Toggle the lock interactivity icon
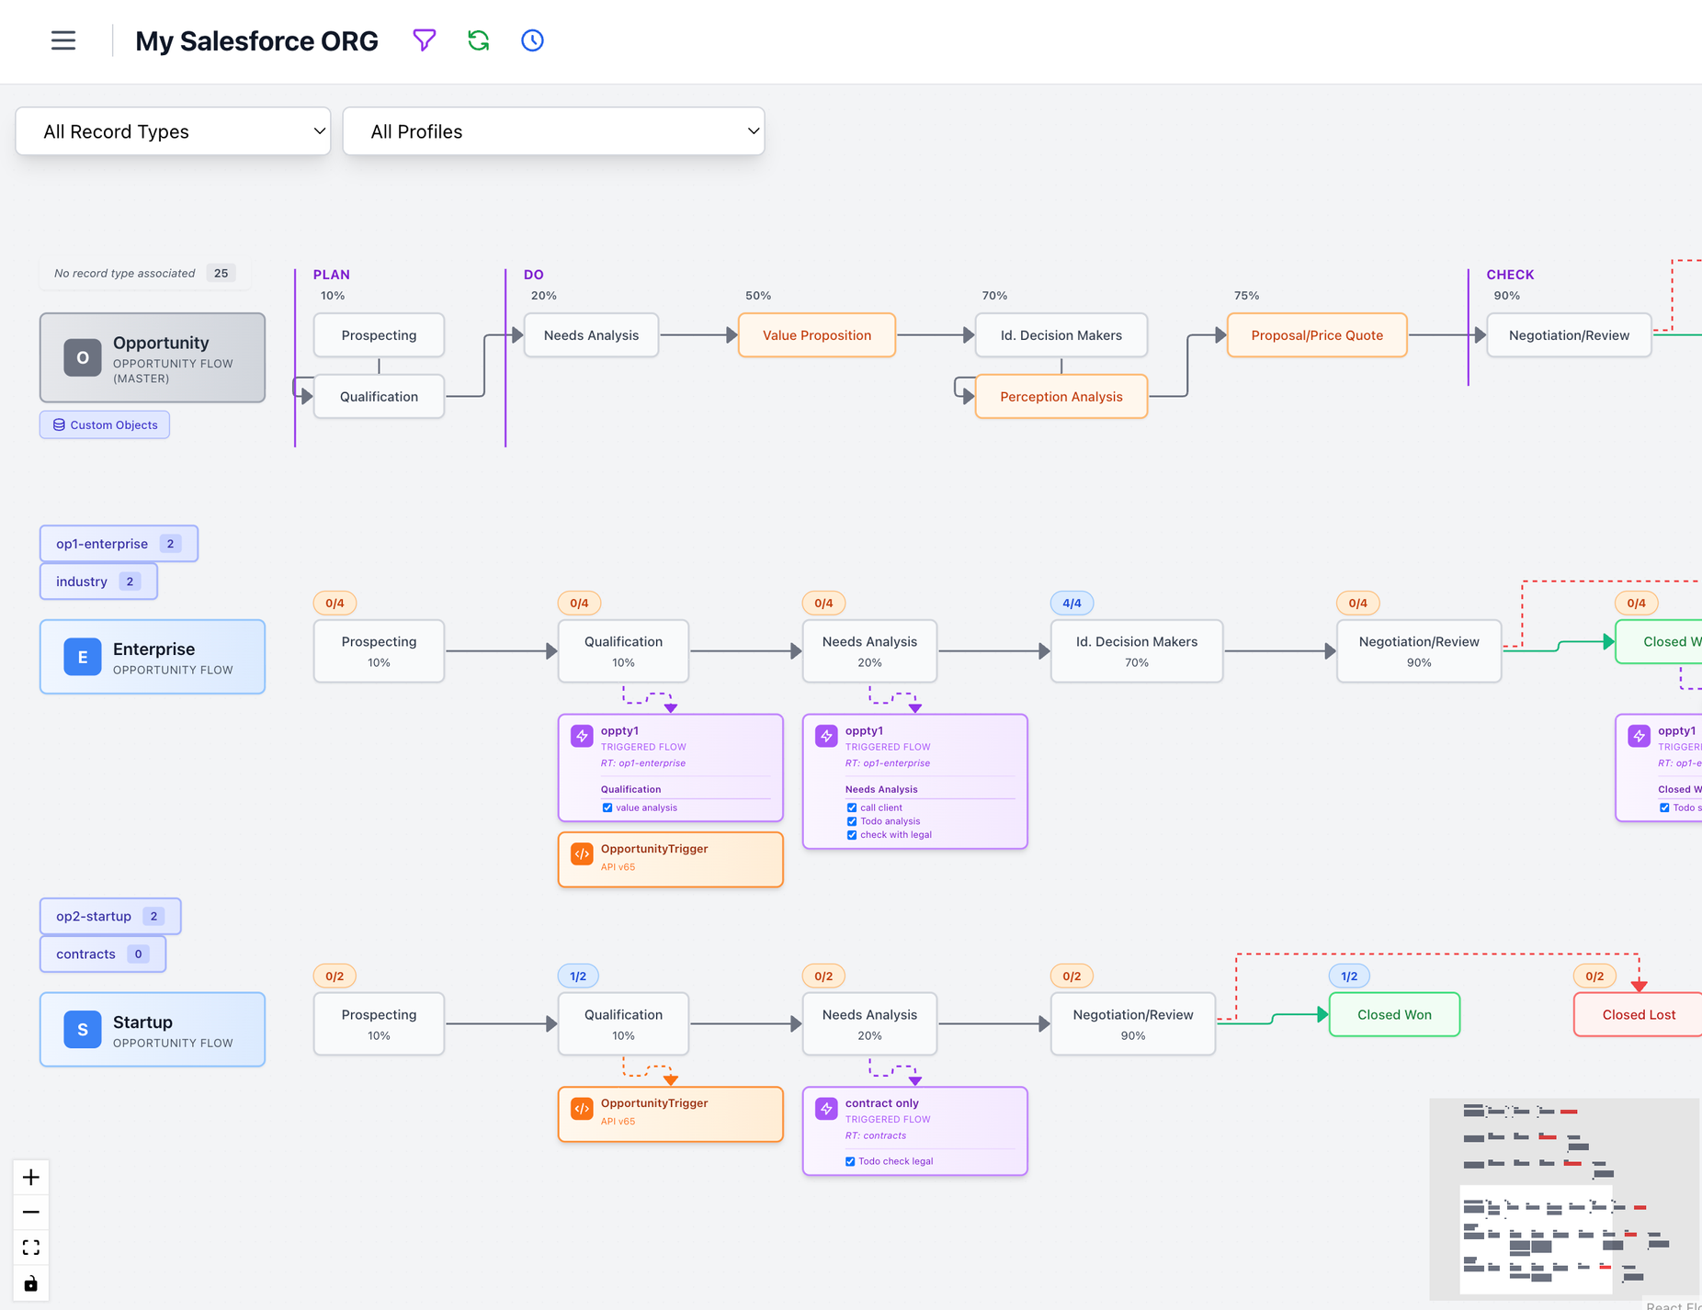This screenshot has width=1702, height=1310. pyautogui.click(x=31, y=1282)
